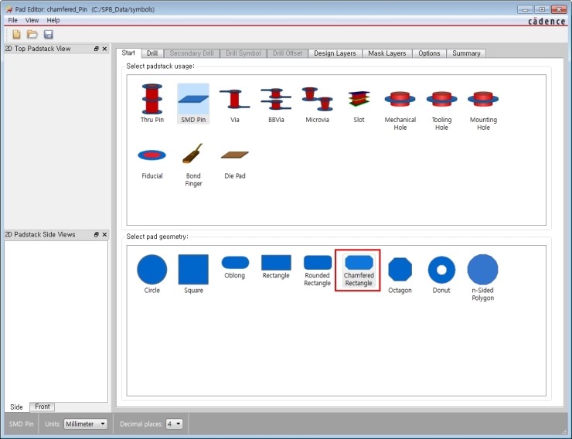
Task: Open an existing padstack file
Action: click(32, 34)
